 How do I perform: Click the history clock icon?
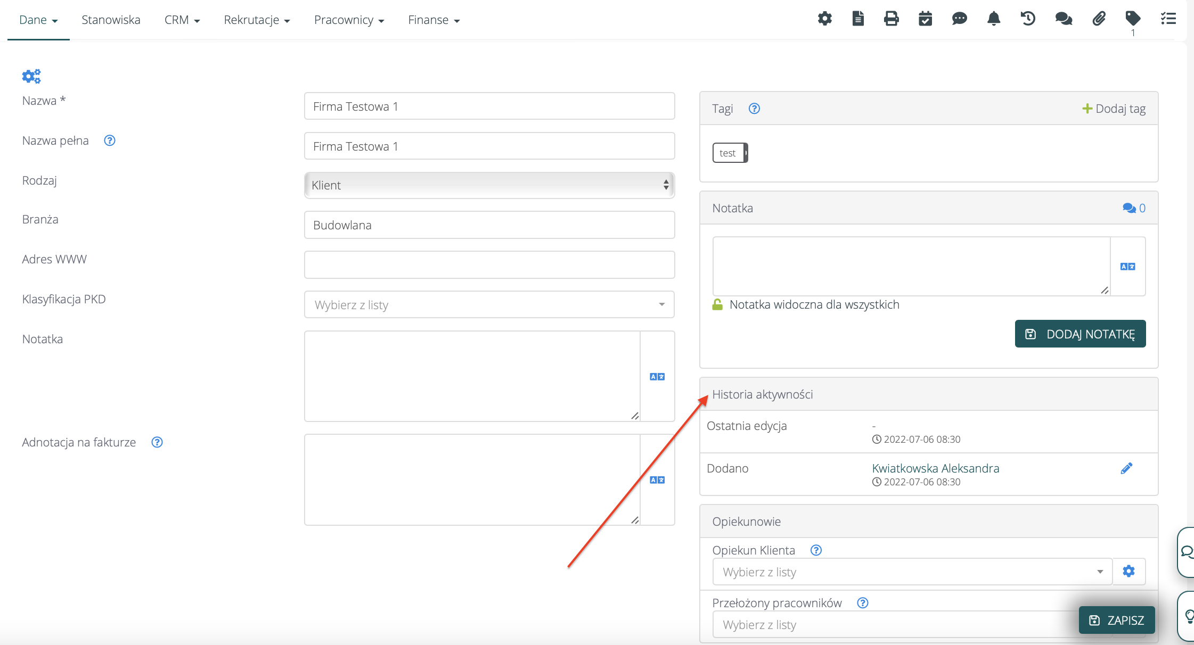pos(1027,19)
